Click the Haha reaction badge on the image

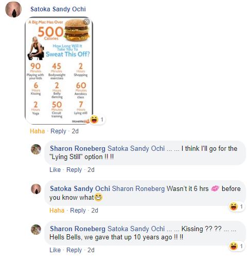97,119
